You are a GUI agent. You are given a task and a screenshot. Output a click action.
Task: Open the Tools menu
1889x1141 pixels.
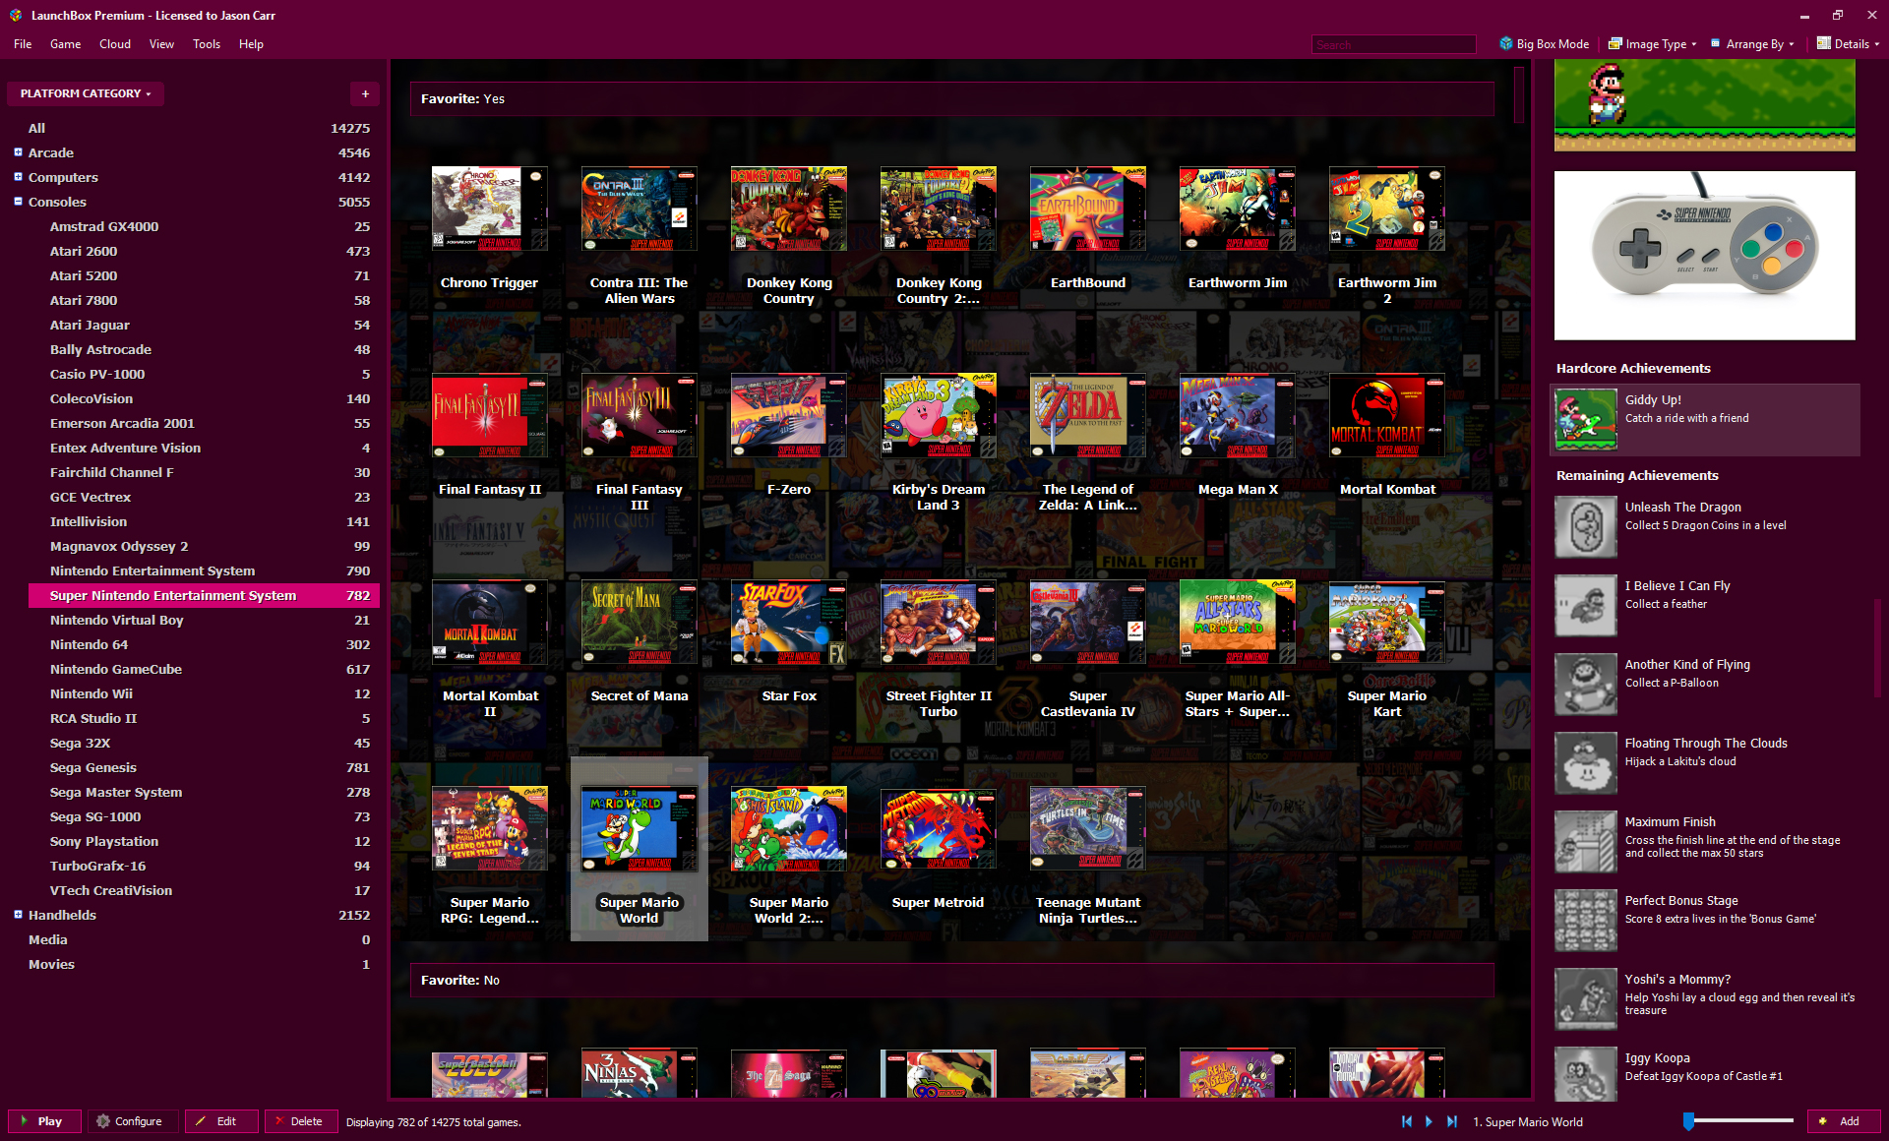pyautogui.click(x=207, y=43)
